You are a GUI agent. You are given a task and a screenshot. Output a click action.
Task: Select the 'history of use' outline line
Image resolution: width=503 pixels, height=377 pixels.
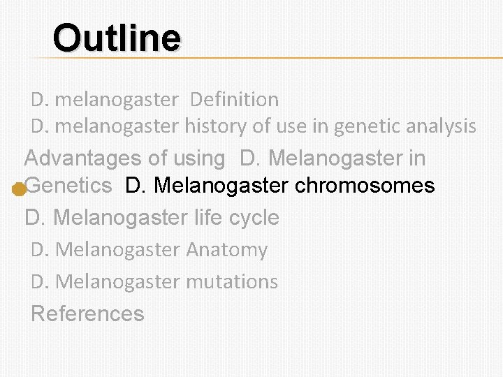[254, 126]
